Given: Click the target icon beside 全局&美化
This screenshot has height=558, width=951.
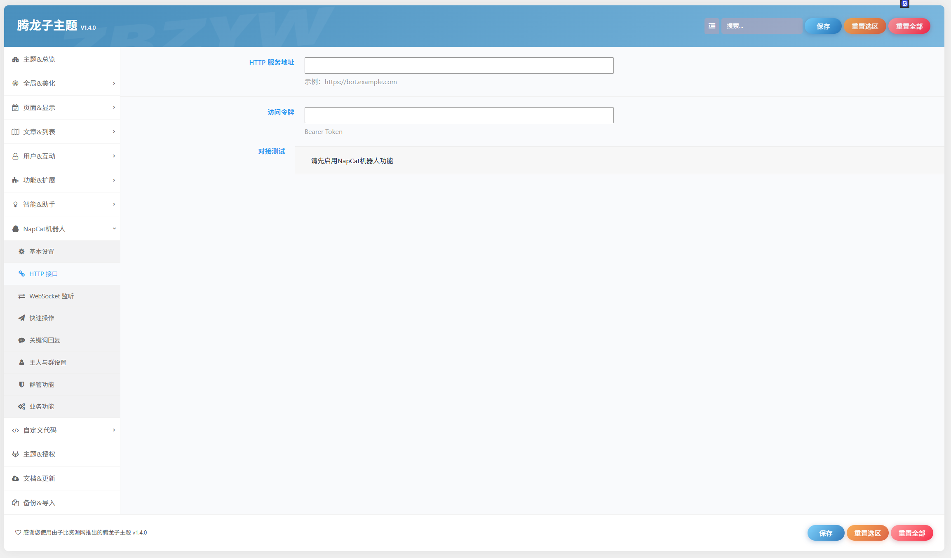Looking at the screenshot, I should (x=15, y=84).
